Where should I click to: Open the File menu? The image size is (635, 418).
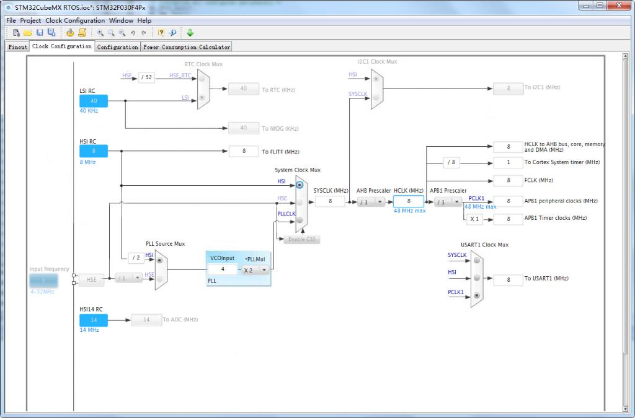(x=11, y=20)
